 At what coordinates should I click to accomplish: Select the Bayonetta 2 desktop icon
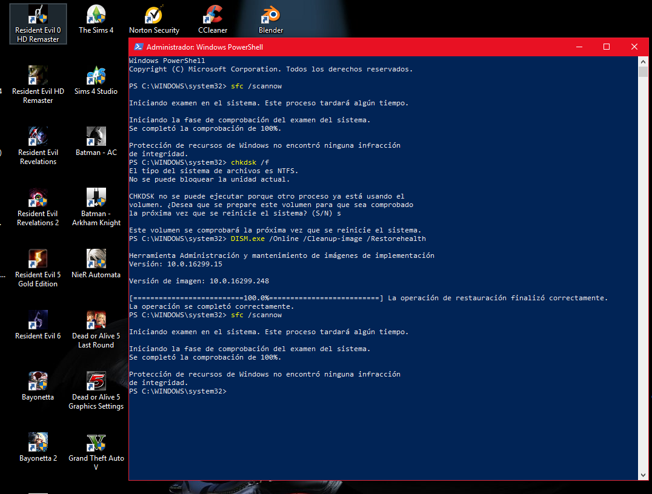click(x=38, y=447)
